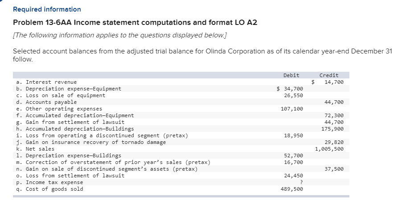This screenshot has height=209, width=402.
Task: Click the credit value 14,700
Action: 334,82
